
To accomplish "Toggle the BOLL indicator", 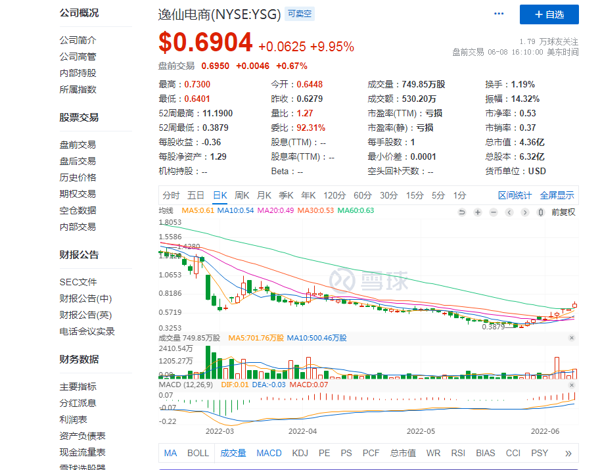I will pyautogui.click(x=198, y=453).
